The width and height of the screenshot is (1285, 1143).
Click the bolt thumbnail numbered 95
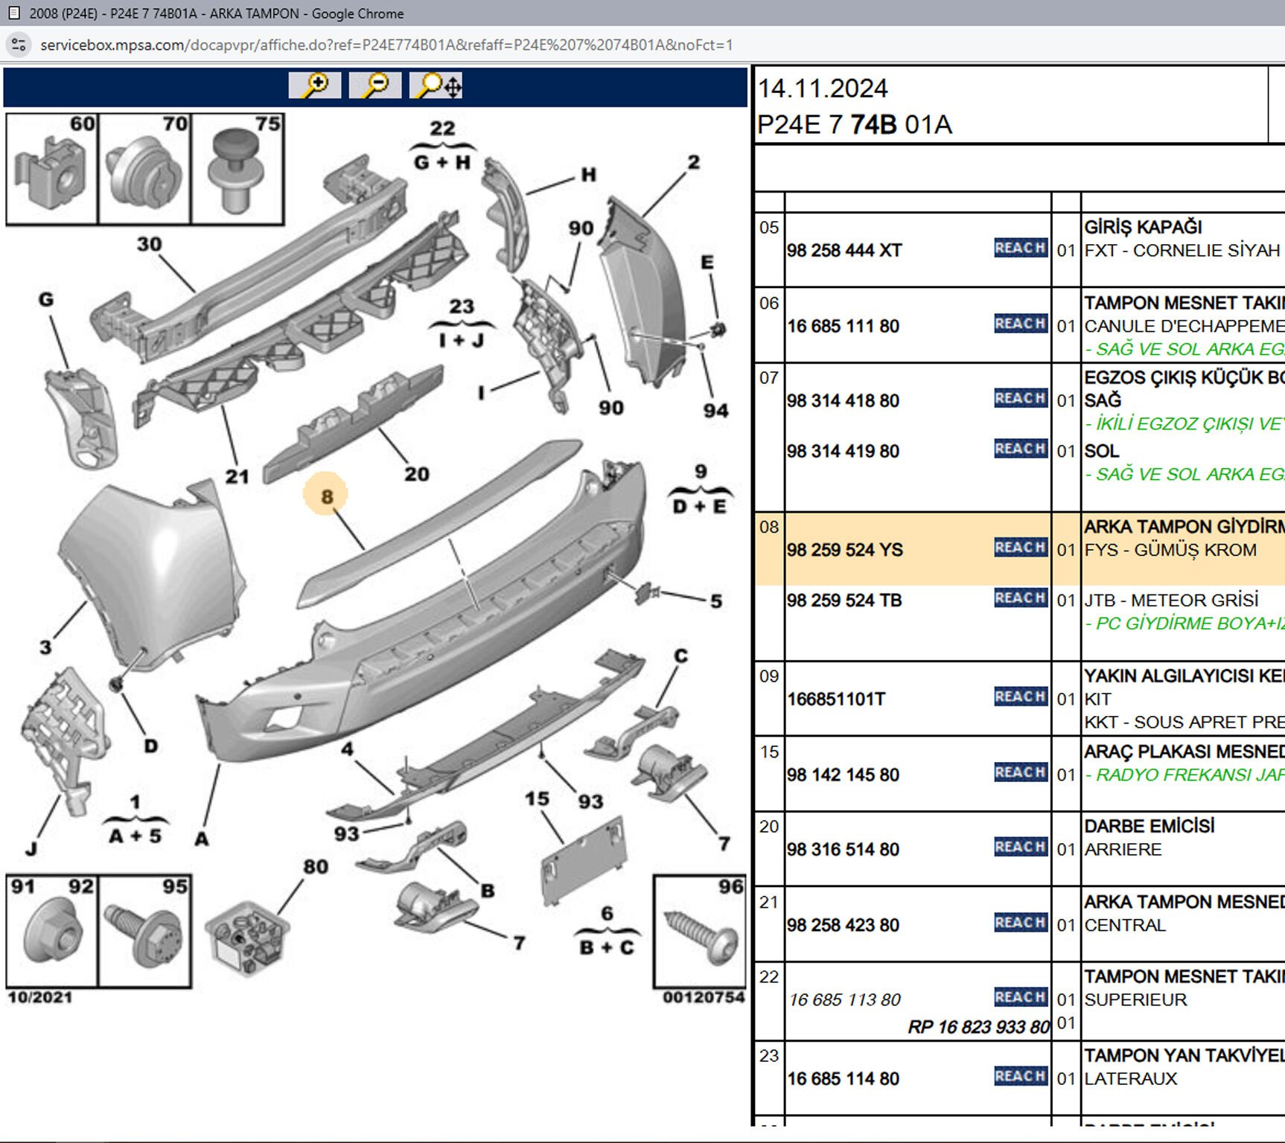(144, 932)
